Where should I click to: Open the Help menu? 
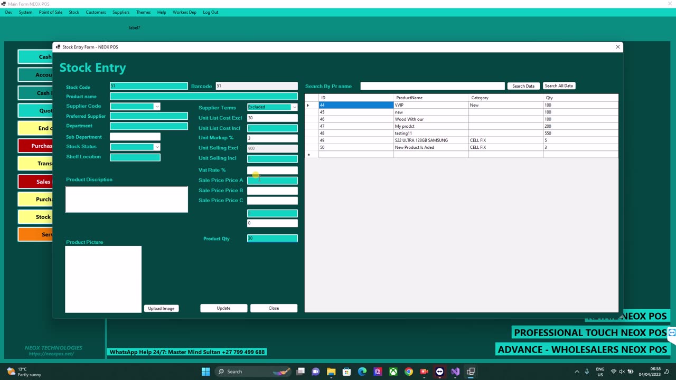tap(162, 12)
